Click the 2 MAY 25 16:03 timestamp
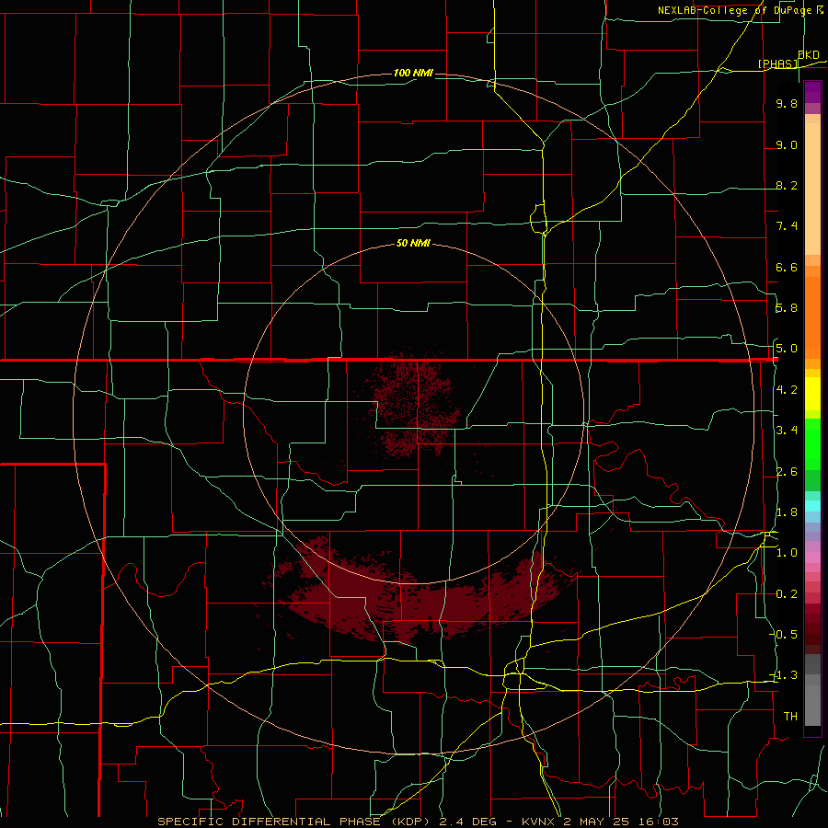Viewport: 828px width, 828px height. tap(621, 822)
